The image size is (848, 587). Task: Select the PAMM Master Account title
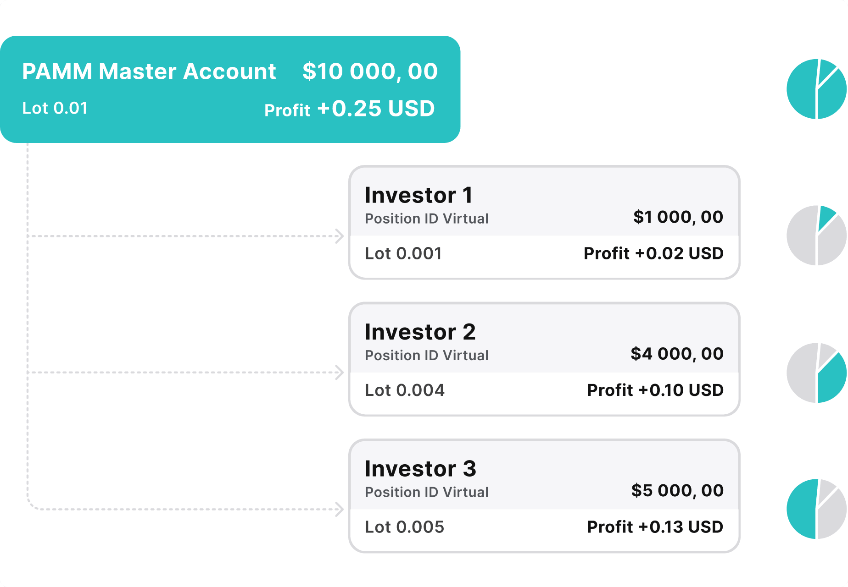pyautogui.click(x=149, y=71)
